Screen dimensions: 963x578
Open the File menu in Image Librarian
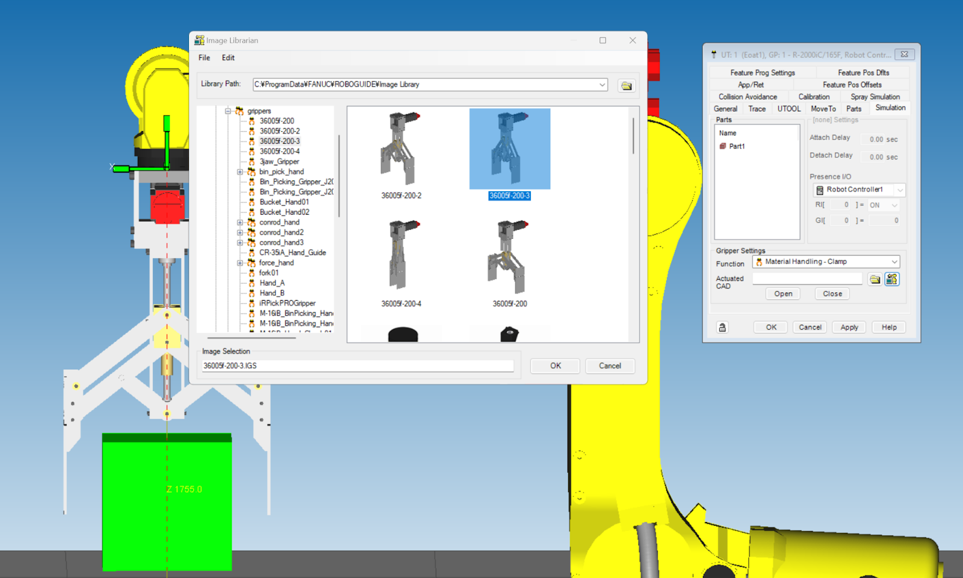(205, 58)
